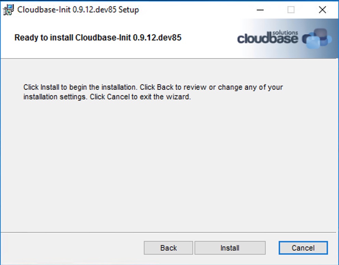The width and height of the screenshot is (339, 265).
Task: Click the version number "0.9.12.dev85" in the heading
Action: pos(157,38)
